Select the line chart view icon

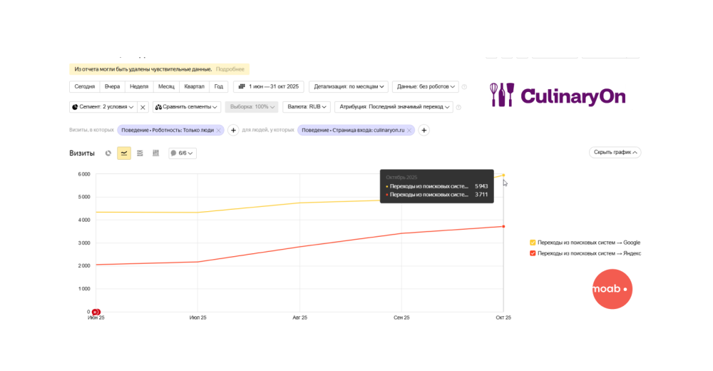click(x=124, y=153)
